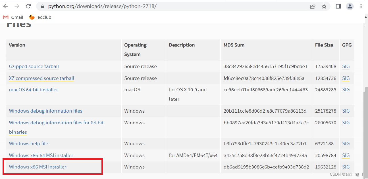This screenshot has width=368, height=179.
Task: Open the three-dot Chrome menu
Action: [x=361, y=6]
